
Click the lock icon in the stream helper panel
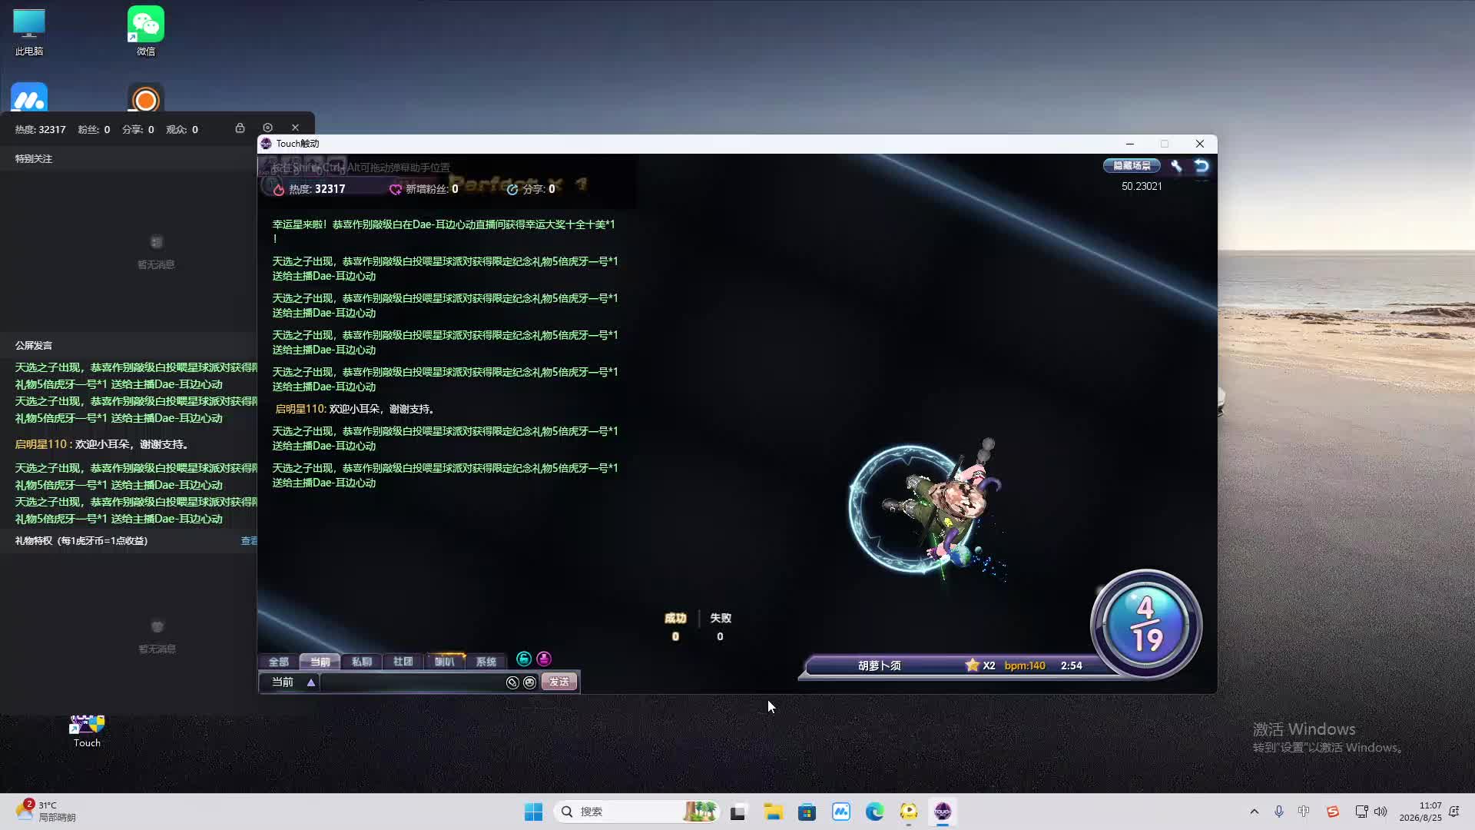point(240,128)
